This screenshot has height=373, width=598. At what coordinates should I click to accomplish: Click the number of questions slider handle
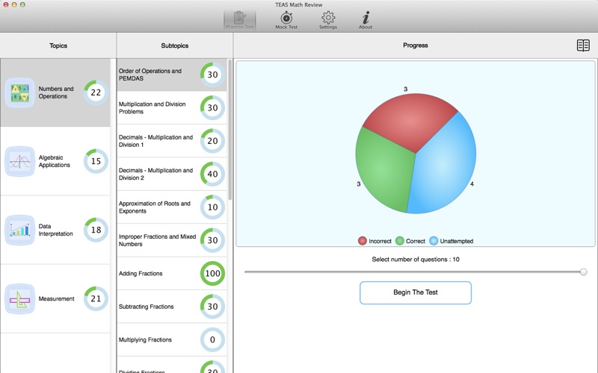(x=583, y=272)
